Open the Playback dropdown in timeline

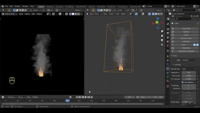click(x=12, y=97)
